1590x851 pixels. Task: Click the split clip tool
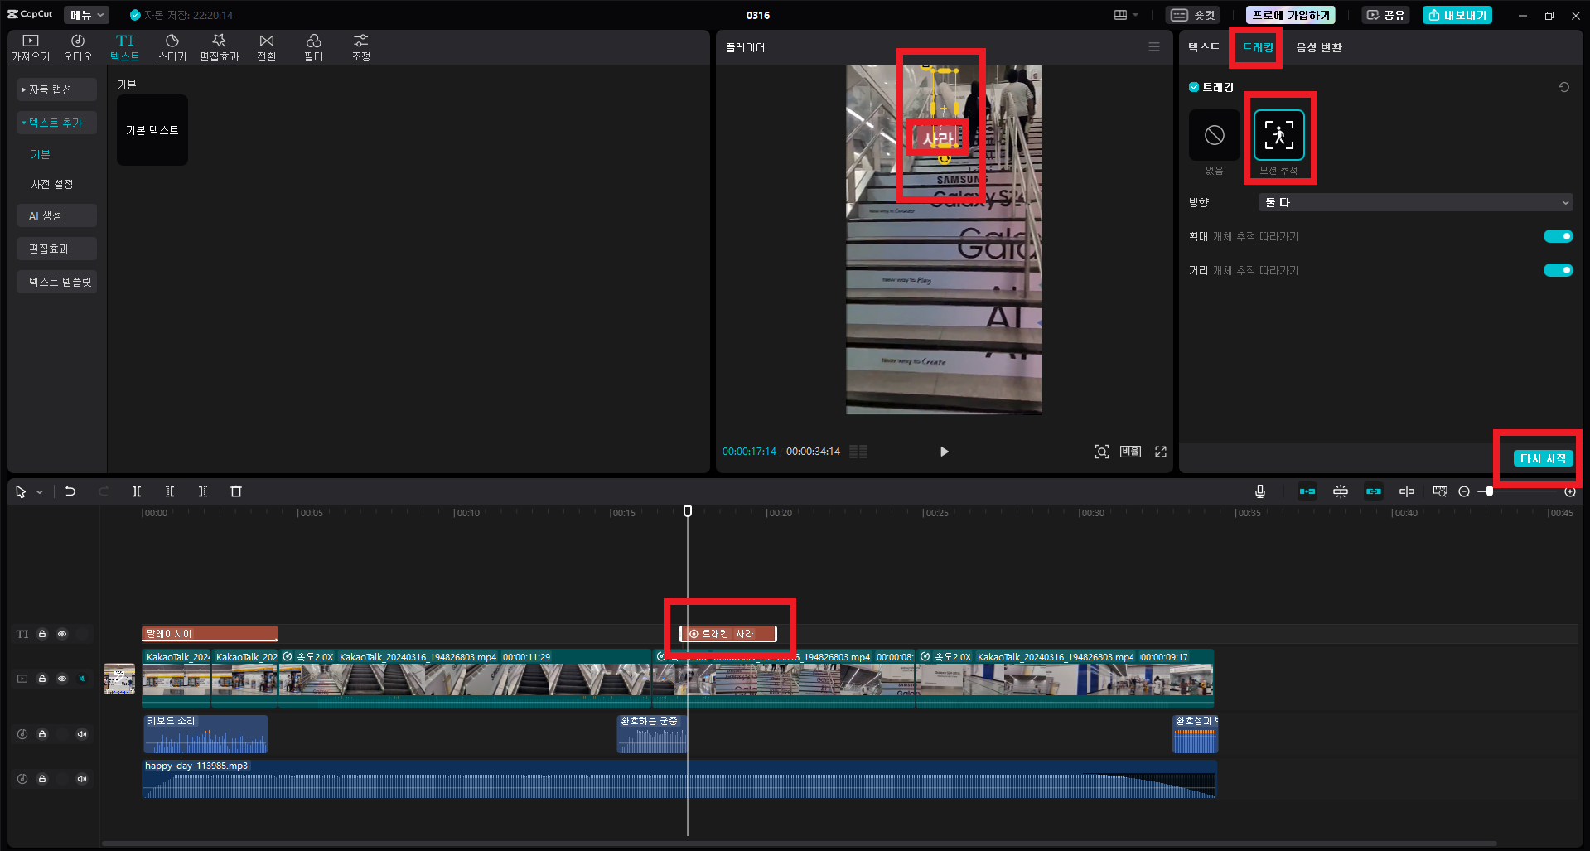point(137,491)
